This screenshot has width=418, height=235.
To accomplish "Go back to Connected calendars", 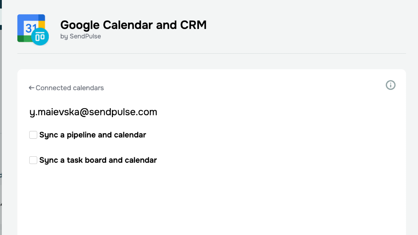I will point(70,88).
